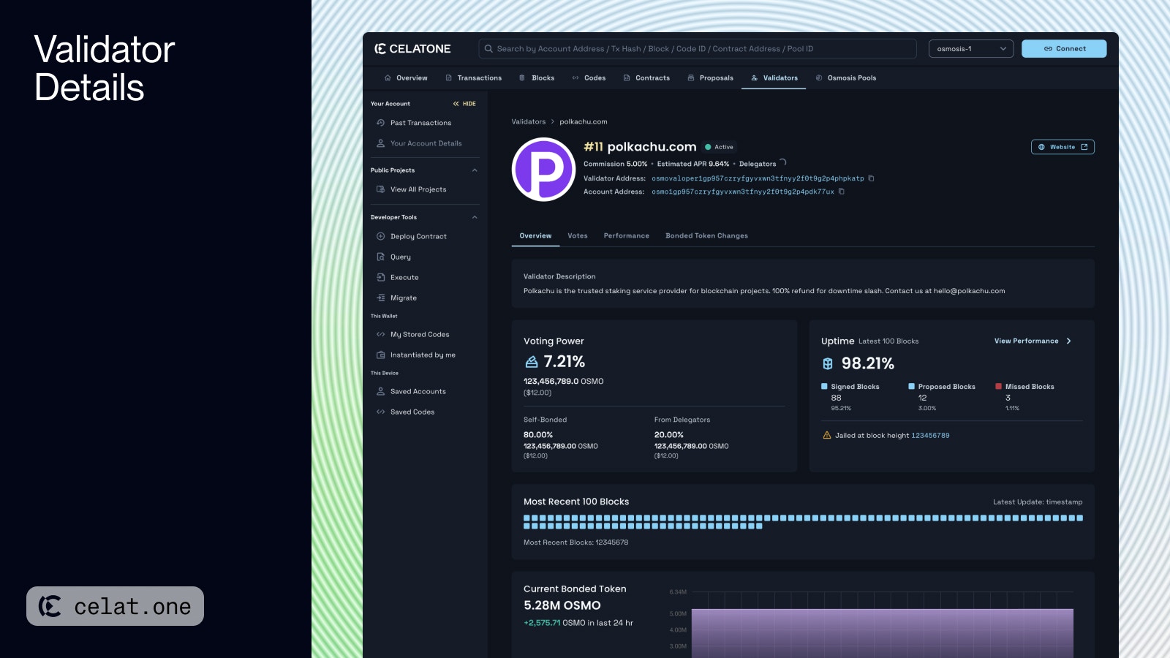The width and height of the screenshot is (1170, 658).
Task: Click the voting power icon beside 7.21%
Action: click(x=532, y=362)
